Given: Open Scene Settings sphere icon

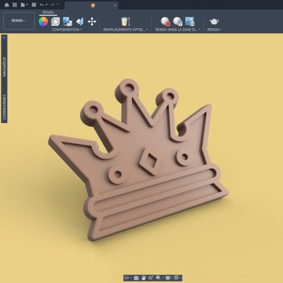Looking at the screenshot, I should (x=55, y=22).
